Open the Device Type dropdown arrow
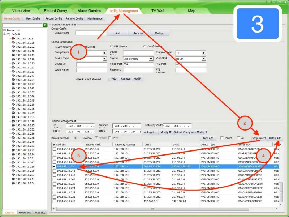The image size is (289, 217). (104, 59)
